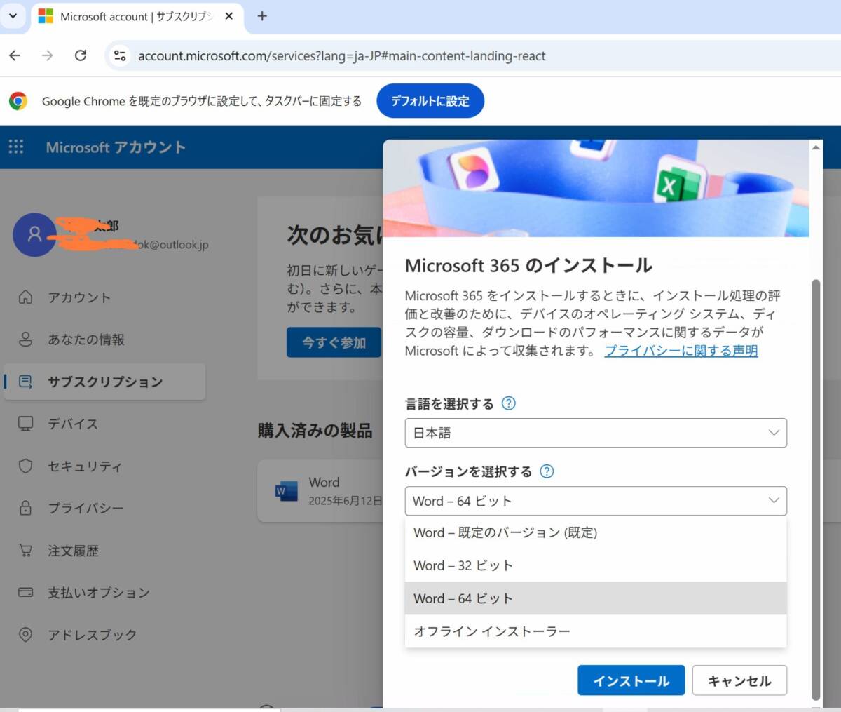Click monitor icon beside デバイス
841x712 pixels.
[x=25, y=424]
